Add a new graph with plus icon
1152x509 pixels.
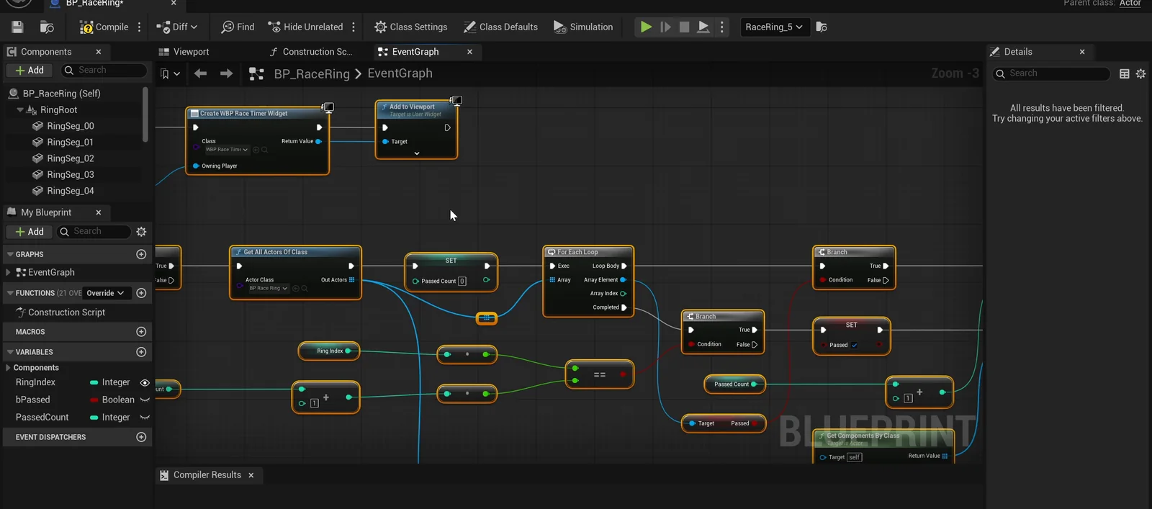(141, 254)
